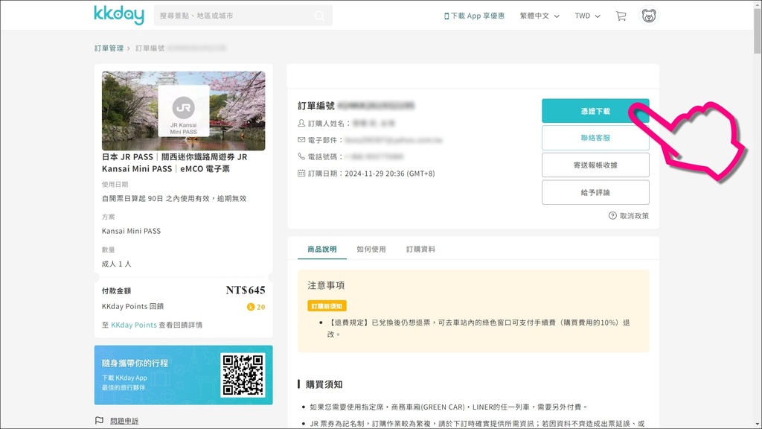
Task: Click the 憑證下載 button
Action: point(595,111)
